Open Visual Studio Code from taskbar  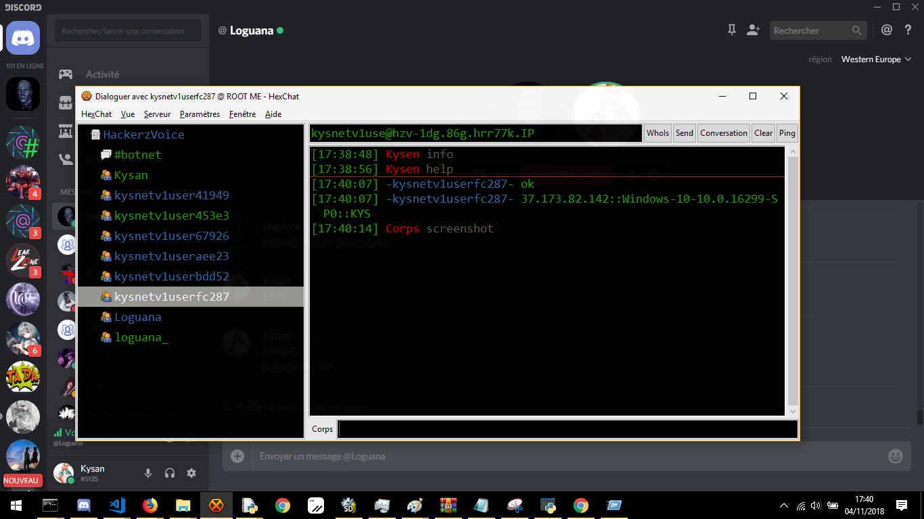116,505
